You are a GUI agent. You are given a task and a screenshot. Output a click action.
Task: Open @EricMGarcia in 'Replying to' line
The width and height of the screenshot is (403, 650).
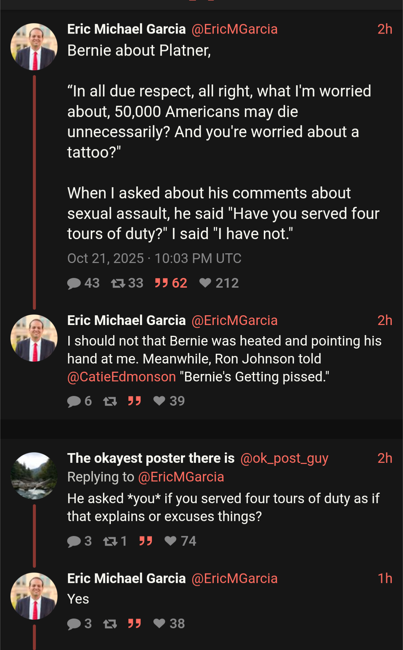click(181, 477)
